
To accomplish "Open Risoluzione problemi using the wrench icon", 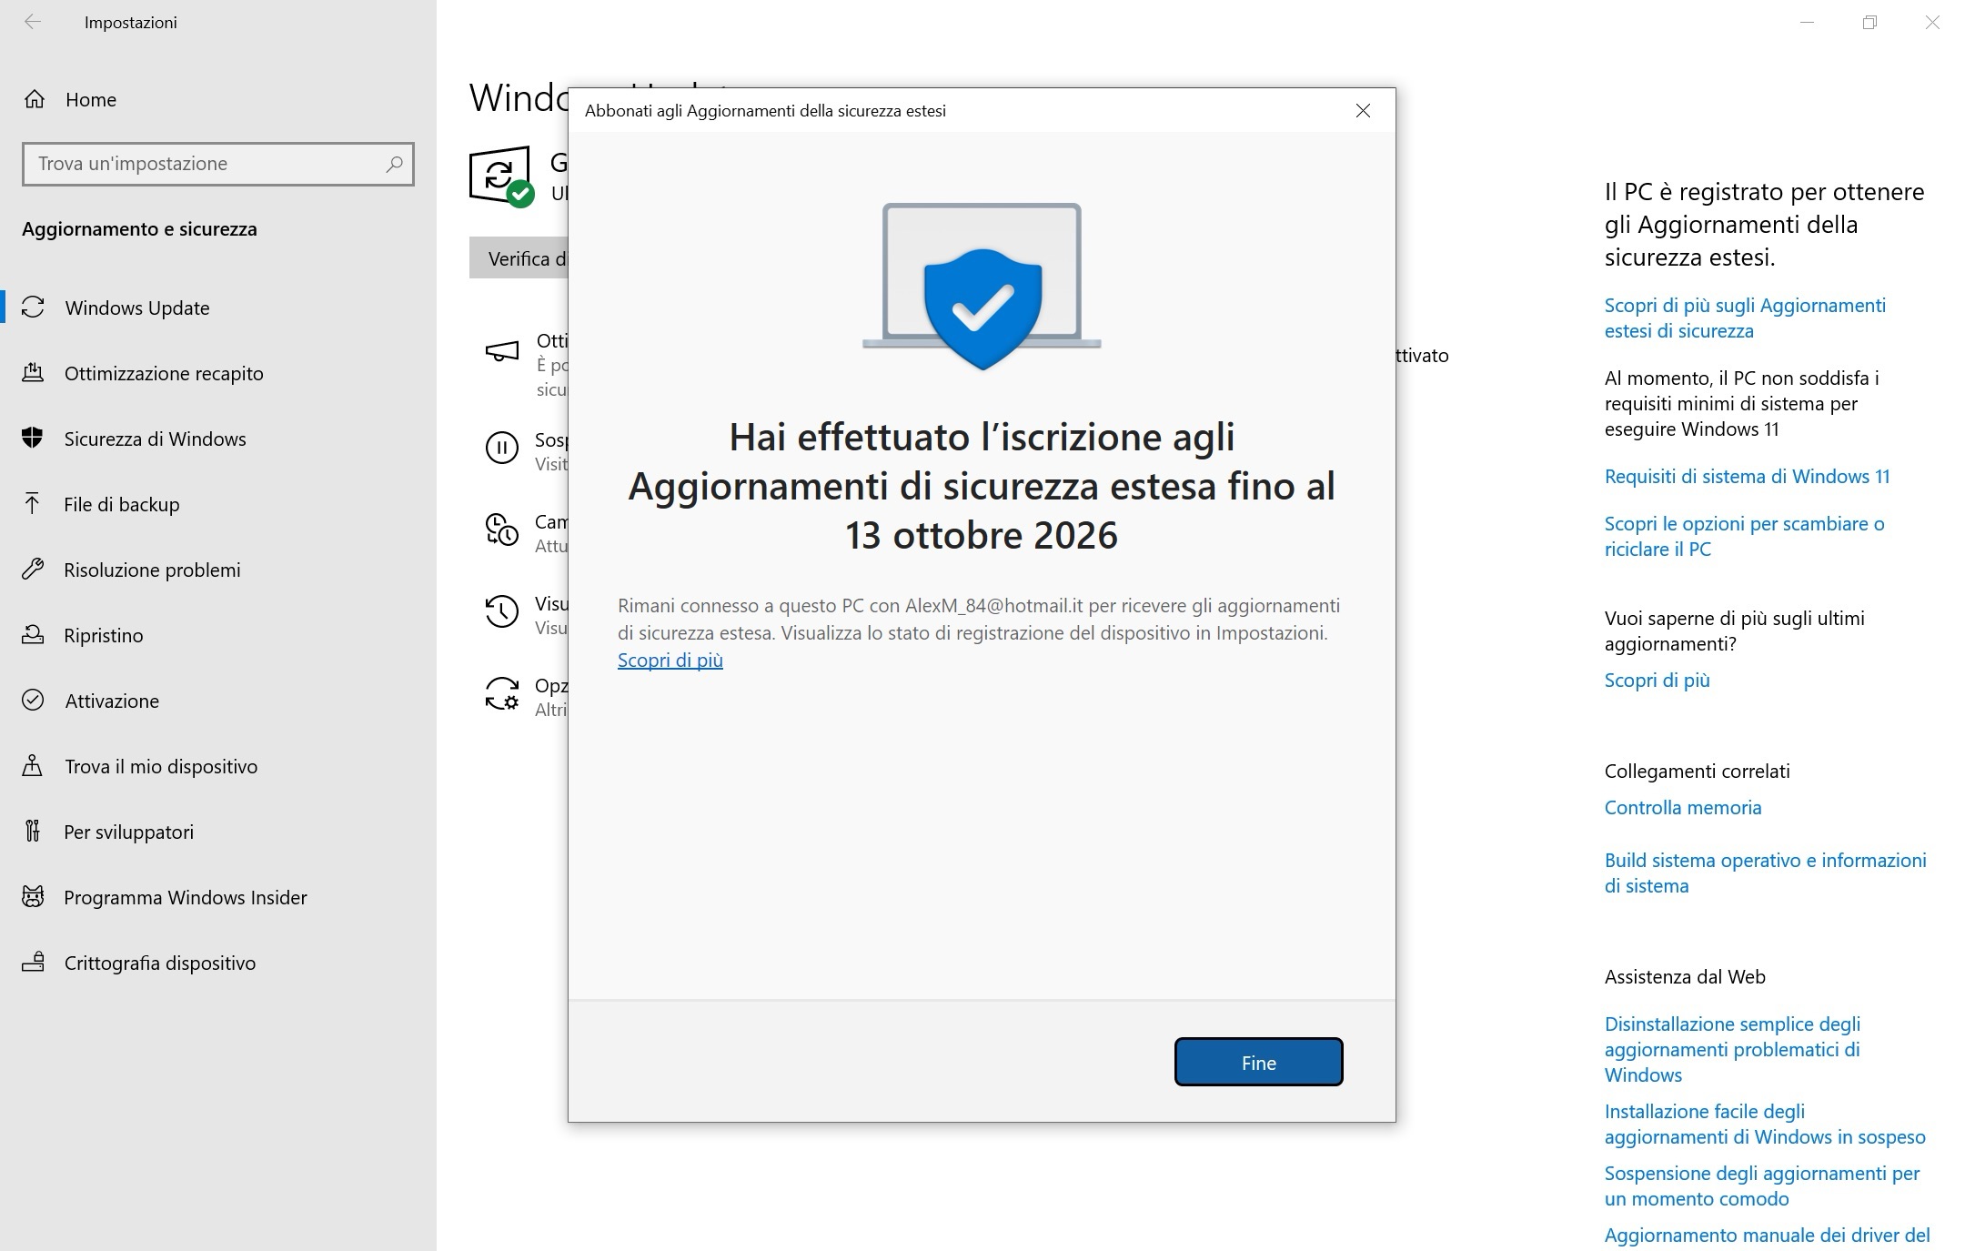I will (34, 570).
